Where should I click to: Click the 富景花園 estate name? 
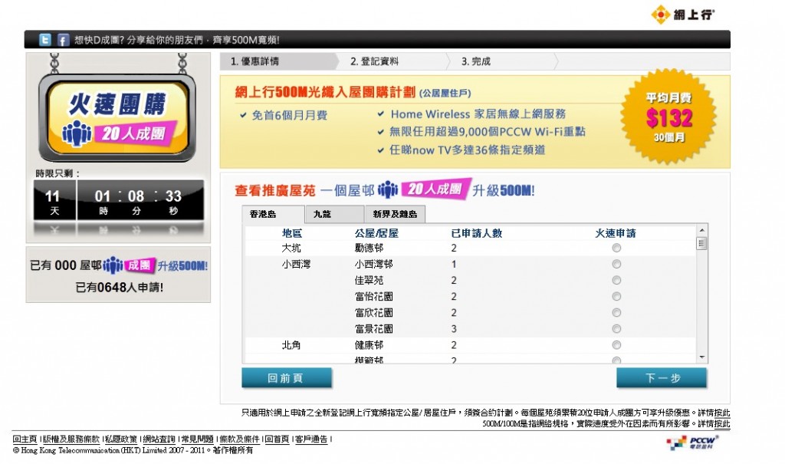(x=374, y=329)
